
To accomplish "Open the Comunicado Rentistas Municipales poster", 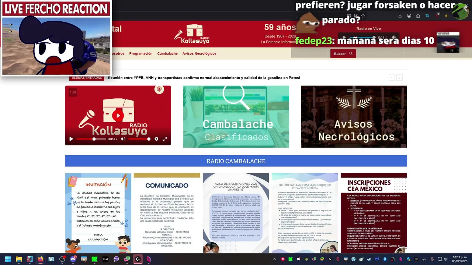I will pos(167,213).
